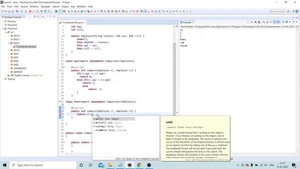Viewport: 300px width, 169px height.
Task: Open the Open Console dropdown arrow
Action: pos(296,22)
